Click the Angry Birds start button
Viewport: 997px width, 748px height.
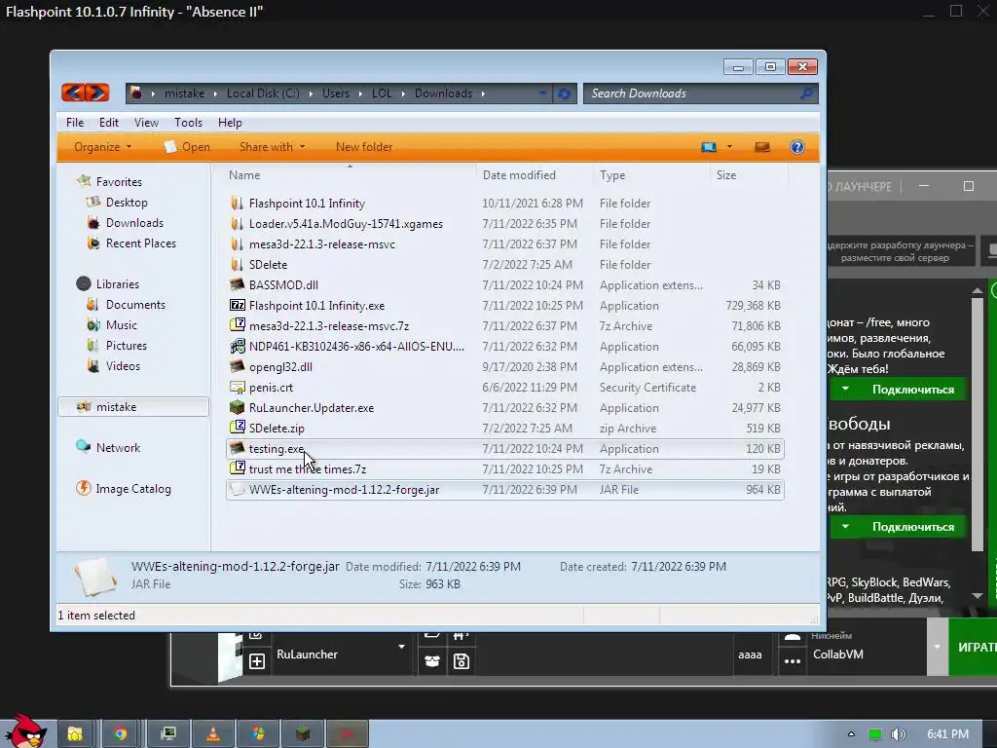point(25,731)
